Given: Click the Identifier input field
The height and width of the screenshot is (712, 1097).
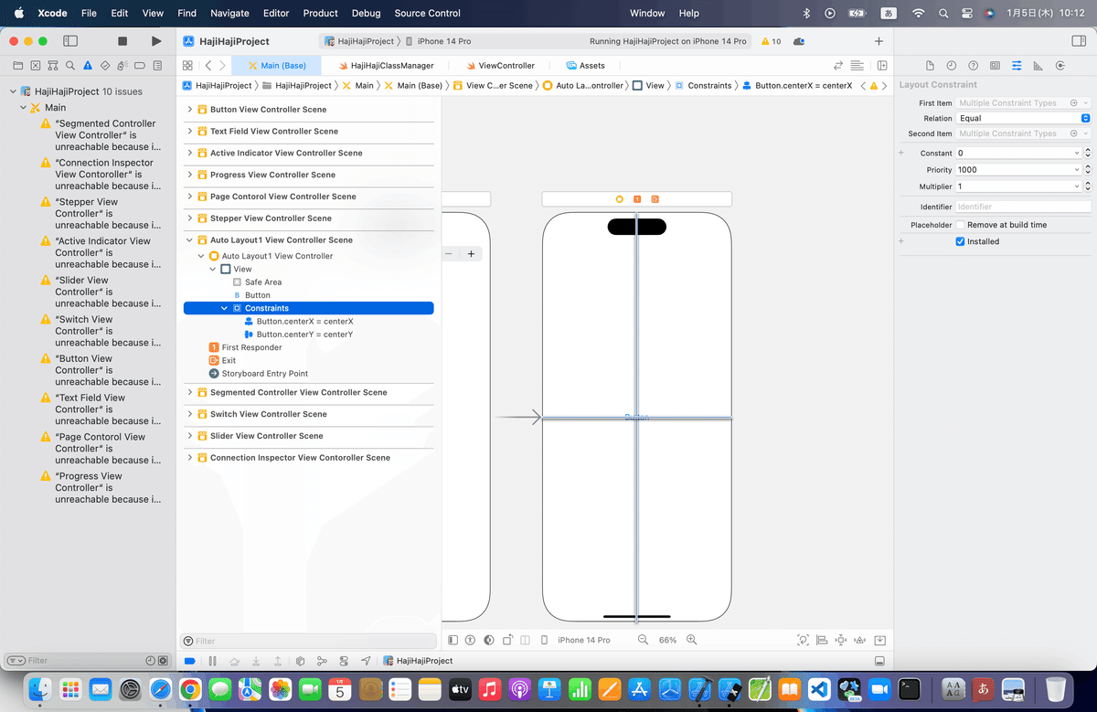Looking at the screenshot, I should 1023,207.
